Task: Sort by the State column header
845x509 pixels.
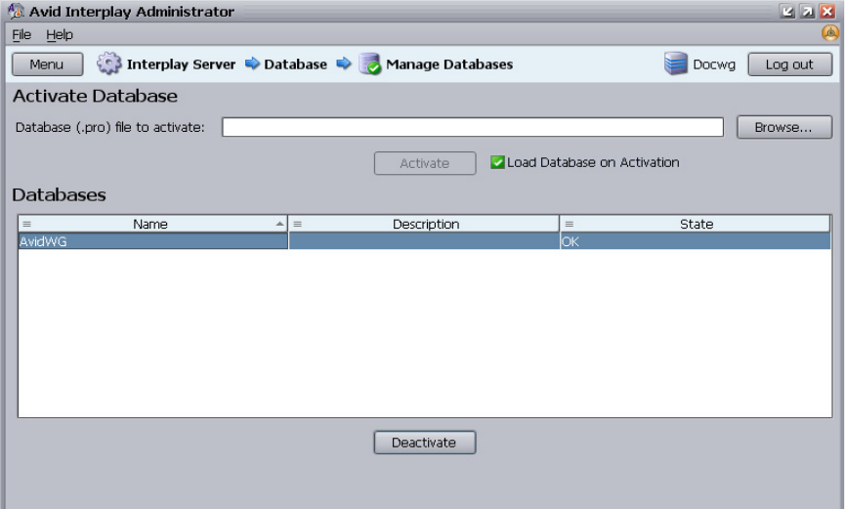Action: (697, 224)
